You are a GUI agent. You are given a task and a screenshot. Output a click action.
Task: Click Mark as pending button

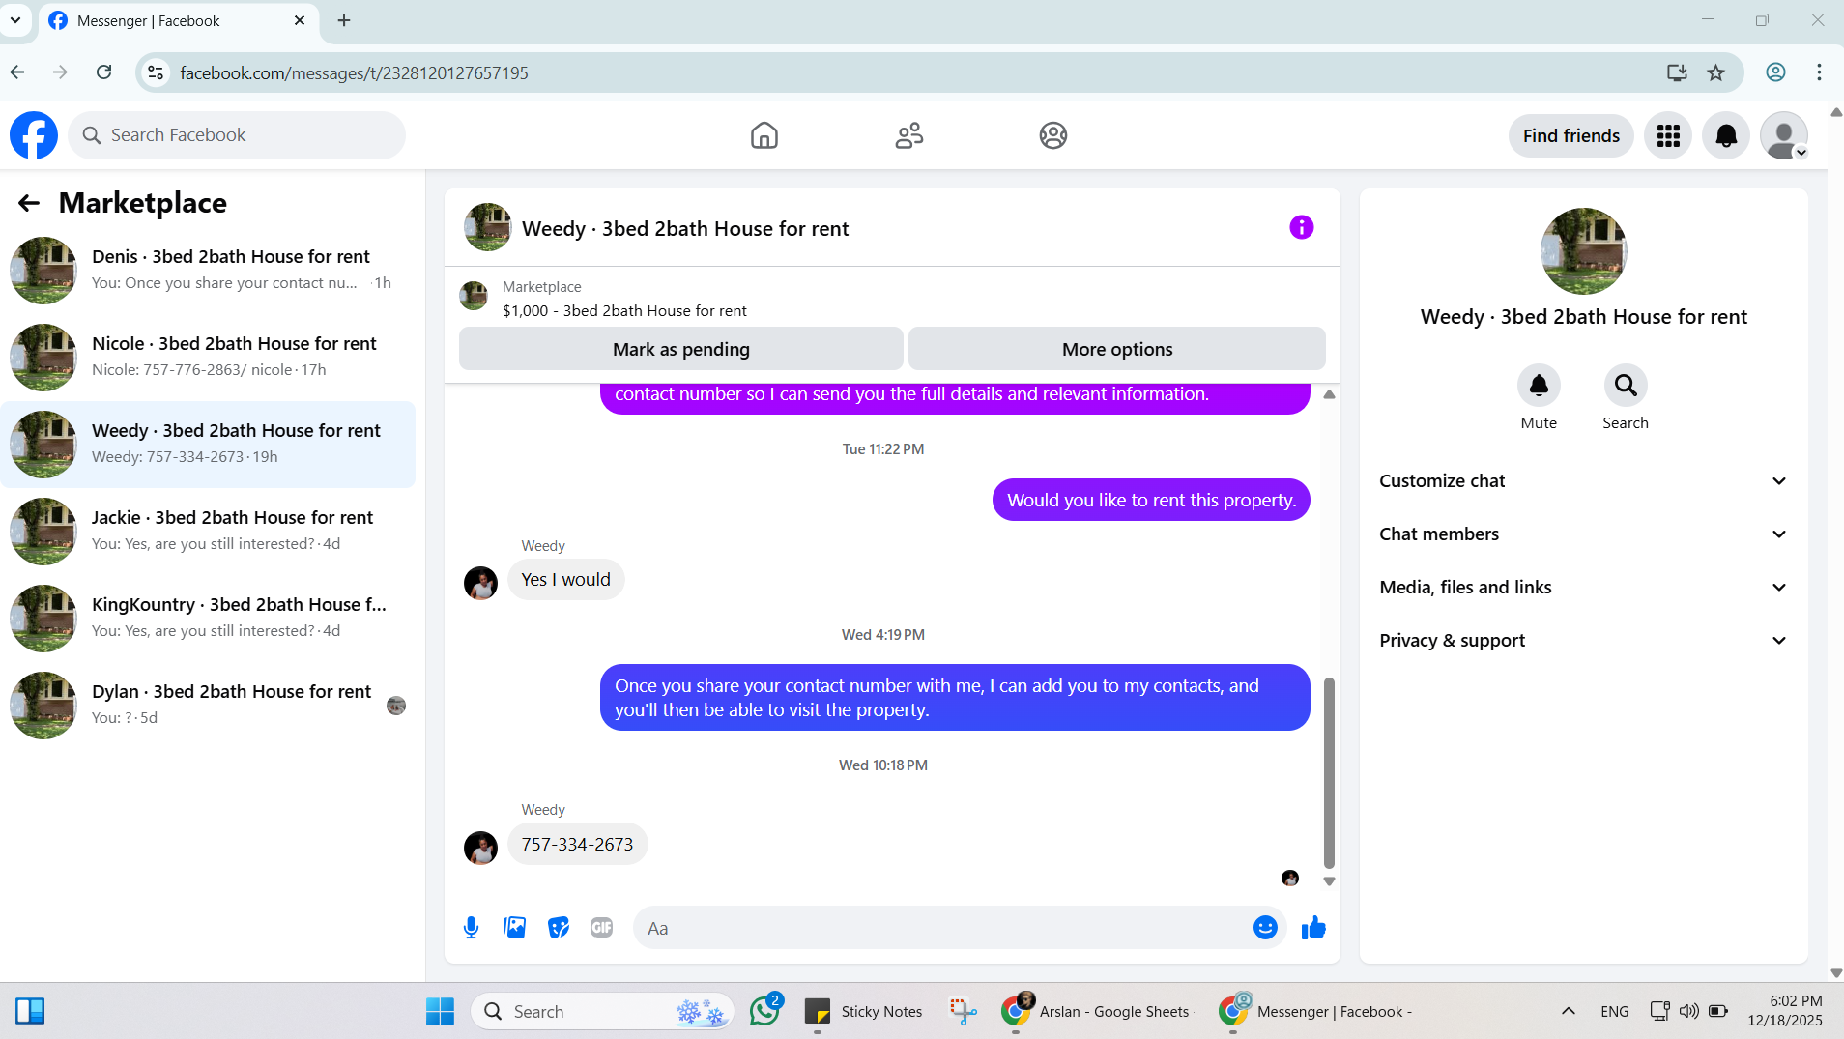(681, 349)
